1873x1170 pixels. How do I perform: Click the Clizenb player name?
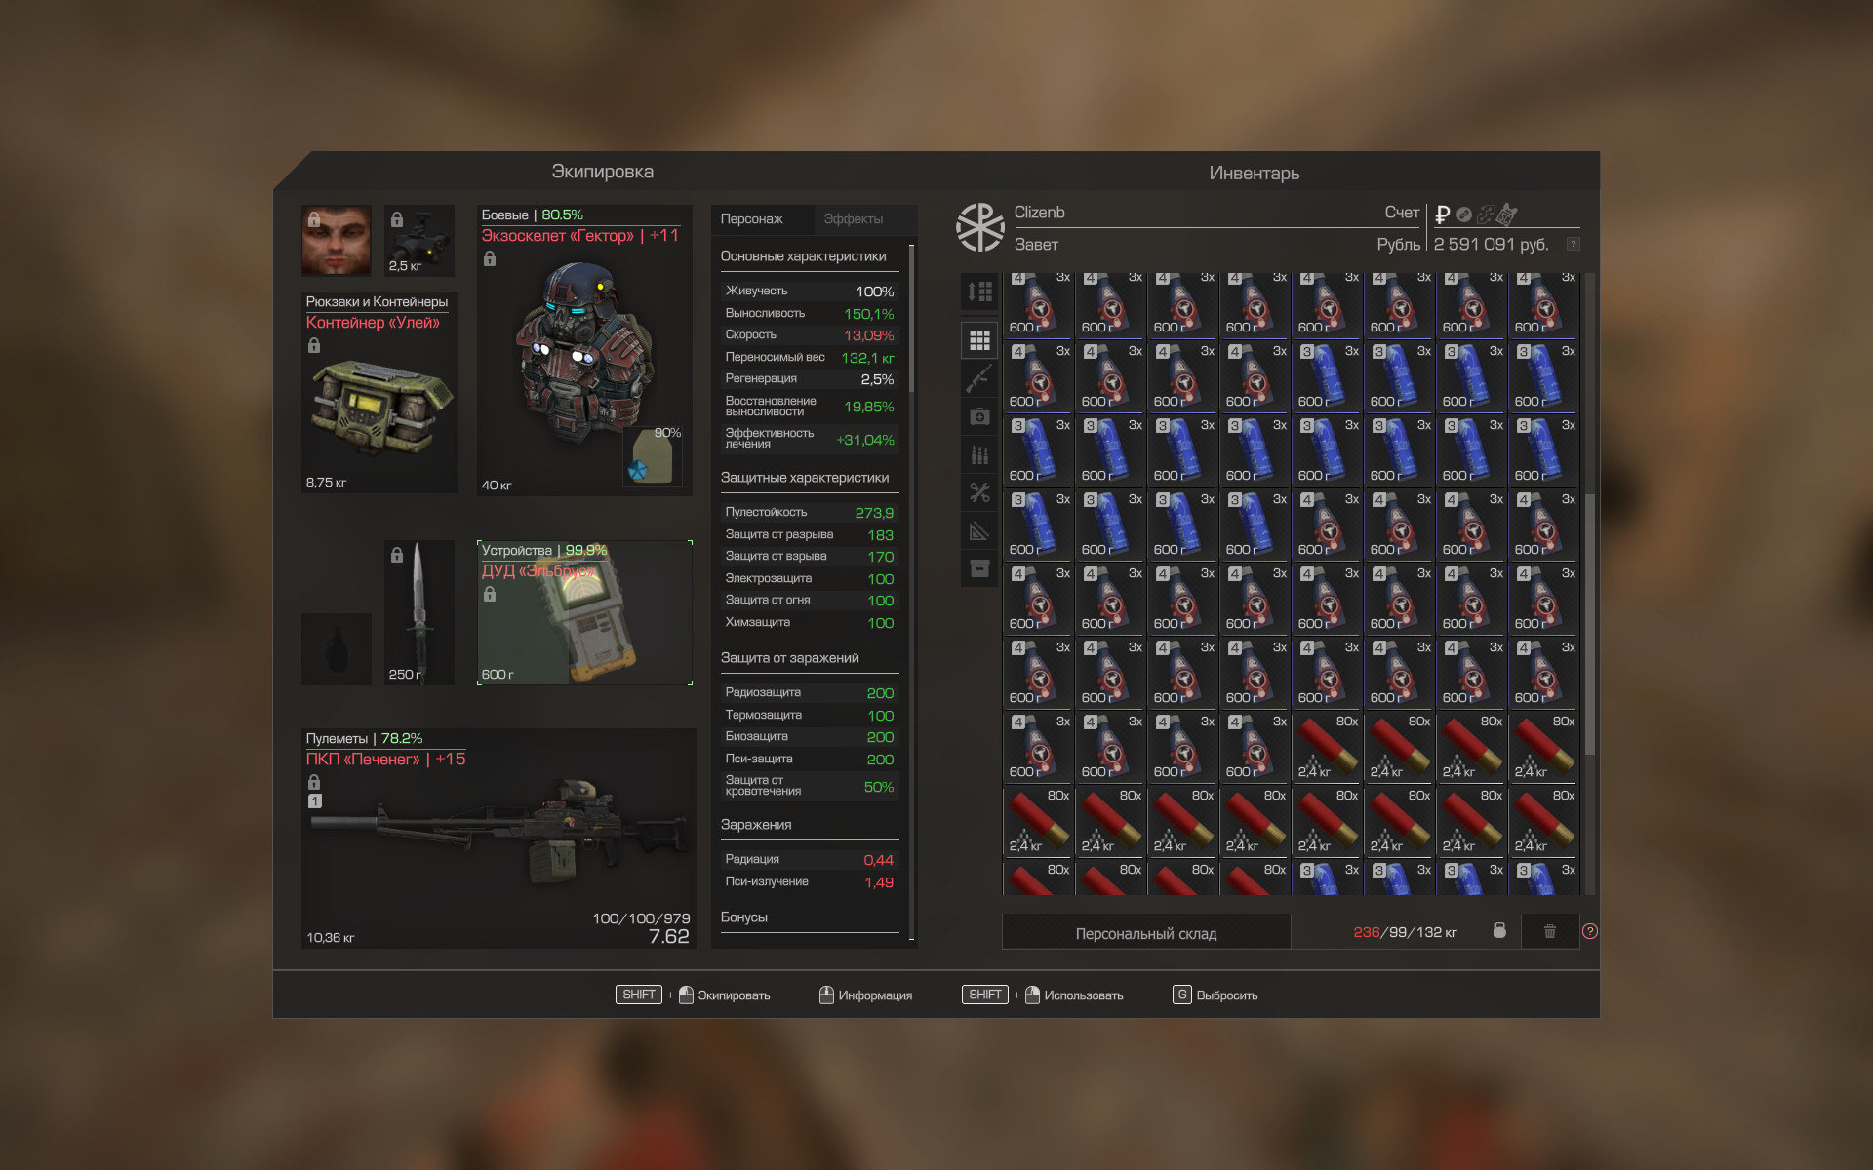coord(1040,213)
